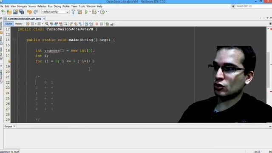The image size is (272, 153).
Task: Open the Profile menu
Action: click(66, 6)
